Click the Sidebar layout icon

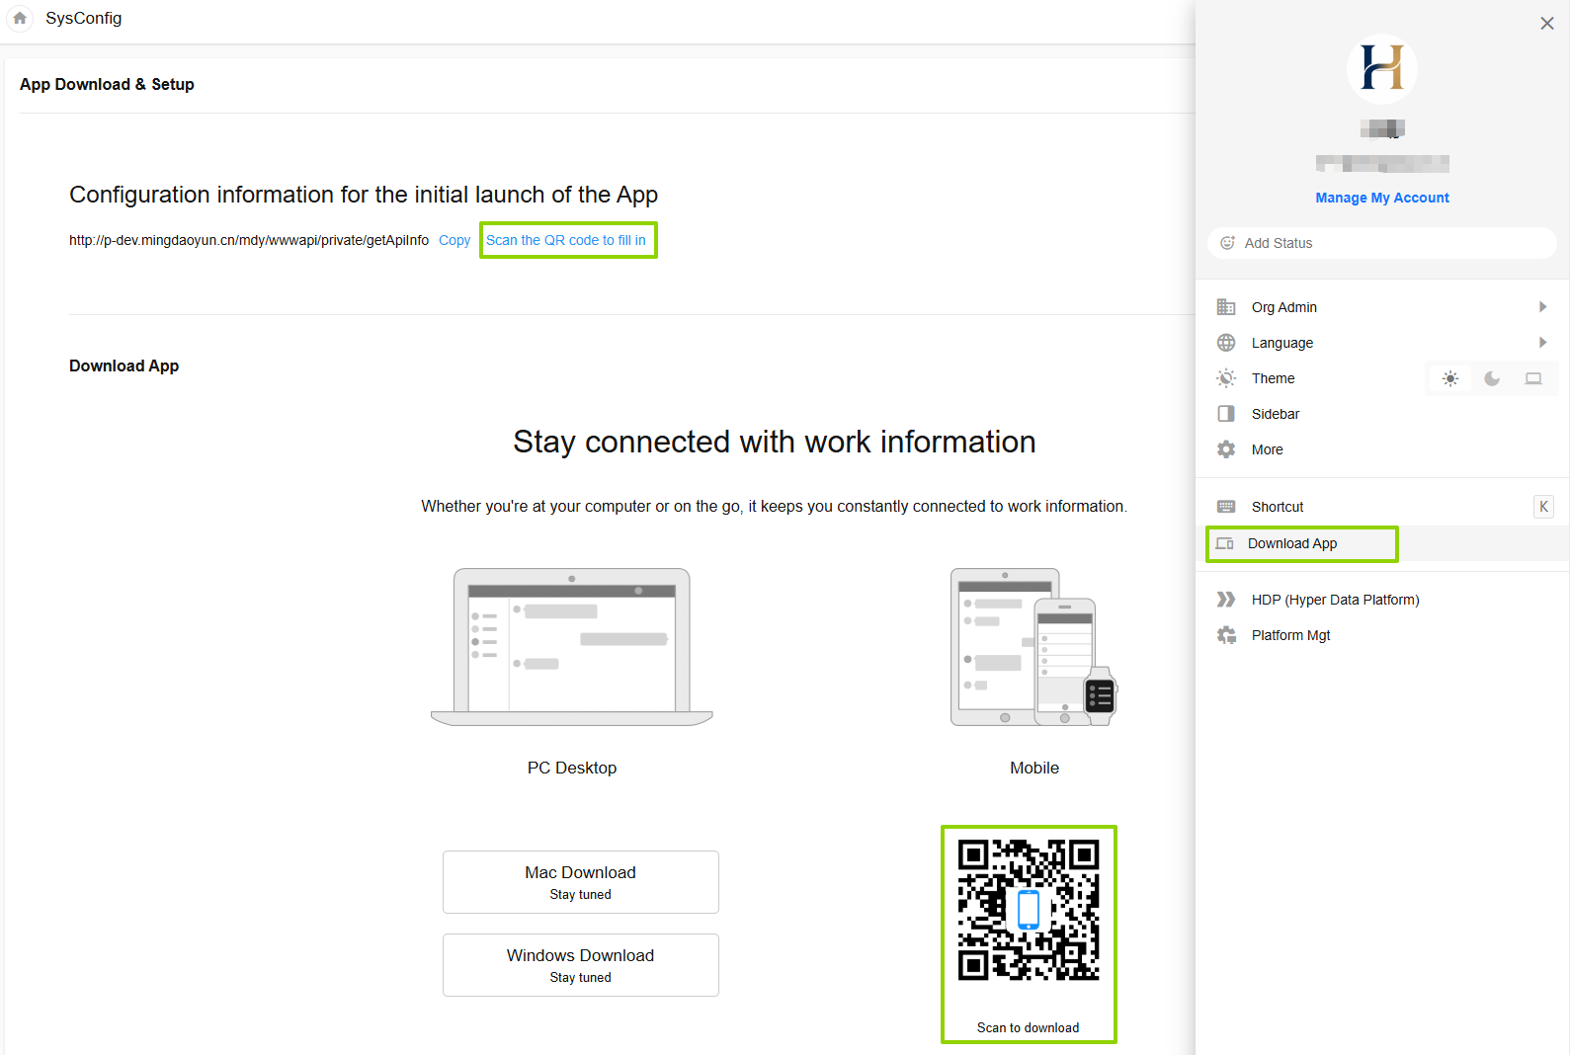[1226, 414]
